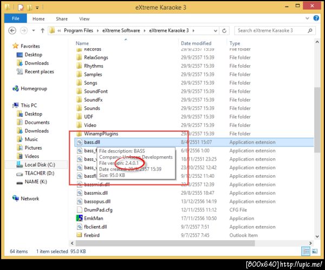Click the search magnifier icon
Screen dimensions: 325x270
coord(310,30)
